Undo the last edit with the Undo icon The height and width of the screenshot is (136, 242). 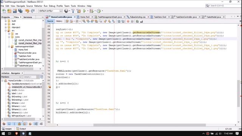(27, 11)
